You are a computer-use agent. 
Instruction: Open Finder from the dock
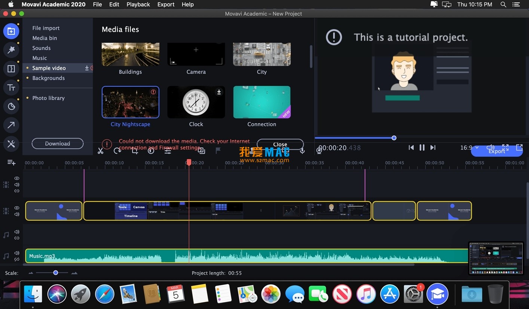(x=33, y=294)
